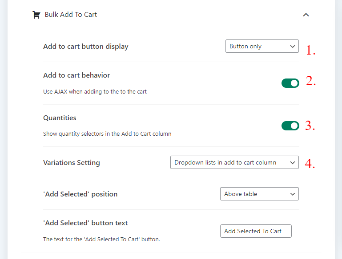This screenshot has width=342, height=259.
Task: Click the 'Add Selected' button text field
Action: tap(256, 231)
